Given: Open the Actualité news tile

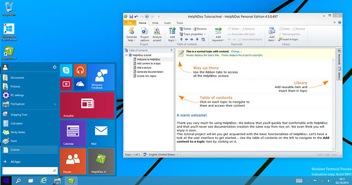Looking at the screenshot, I should 87,105.
